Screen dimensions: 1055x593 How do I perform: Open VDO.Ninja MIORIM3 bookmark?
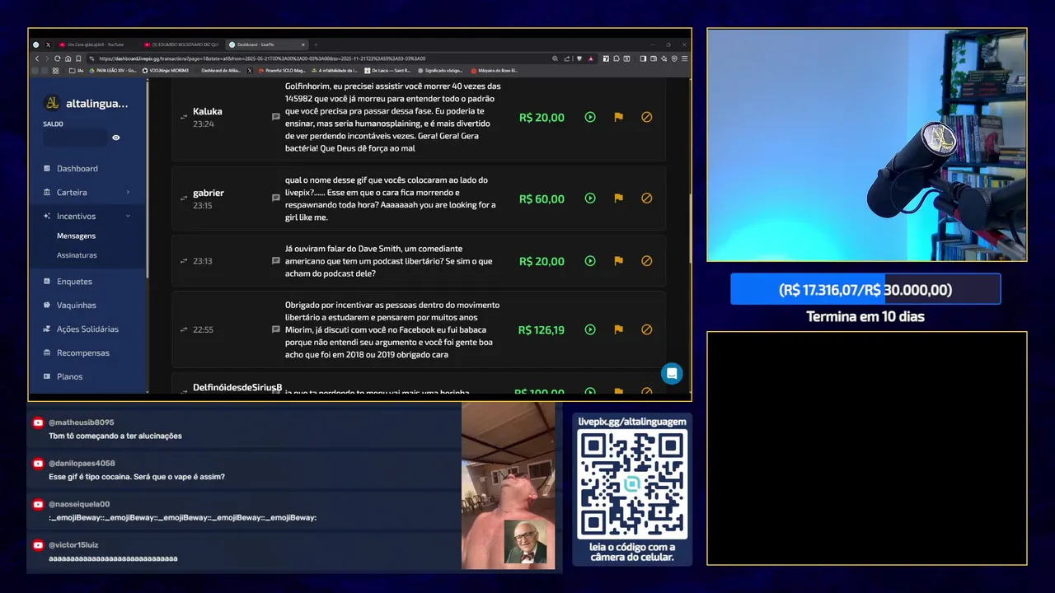166,71
